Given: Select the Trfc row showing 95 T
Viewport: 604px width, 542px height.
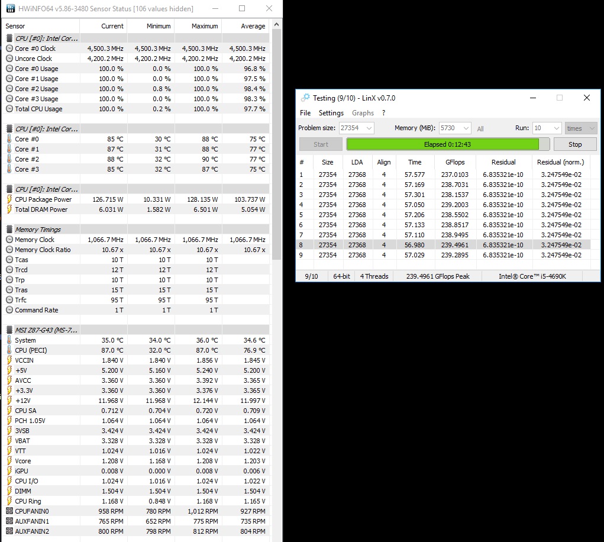Looking at the screenshot, I should click(x=135, y=300).
